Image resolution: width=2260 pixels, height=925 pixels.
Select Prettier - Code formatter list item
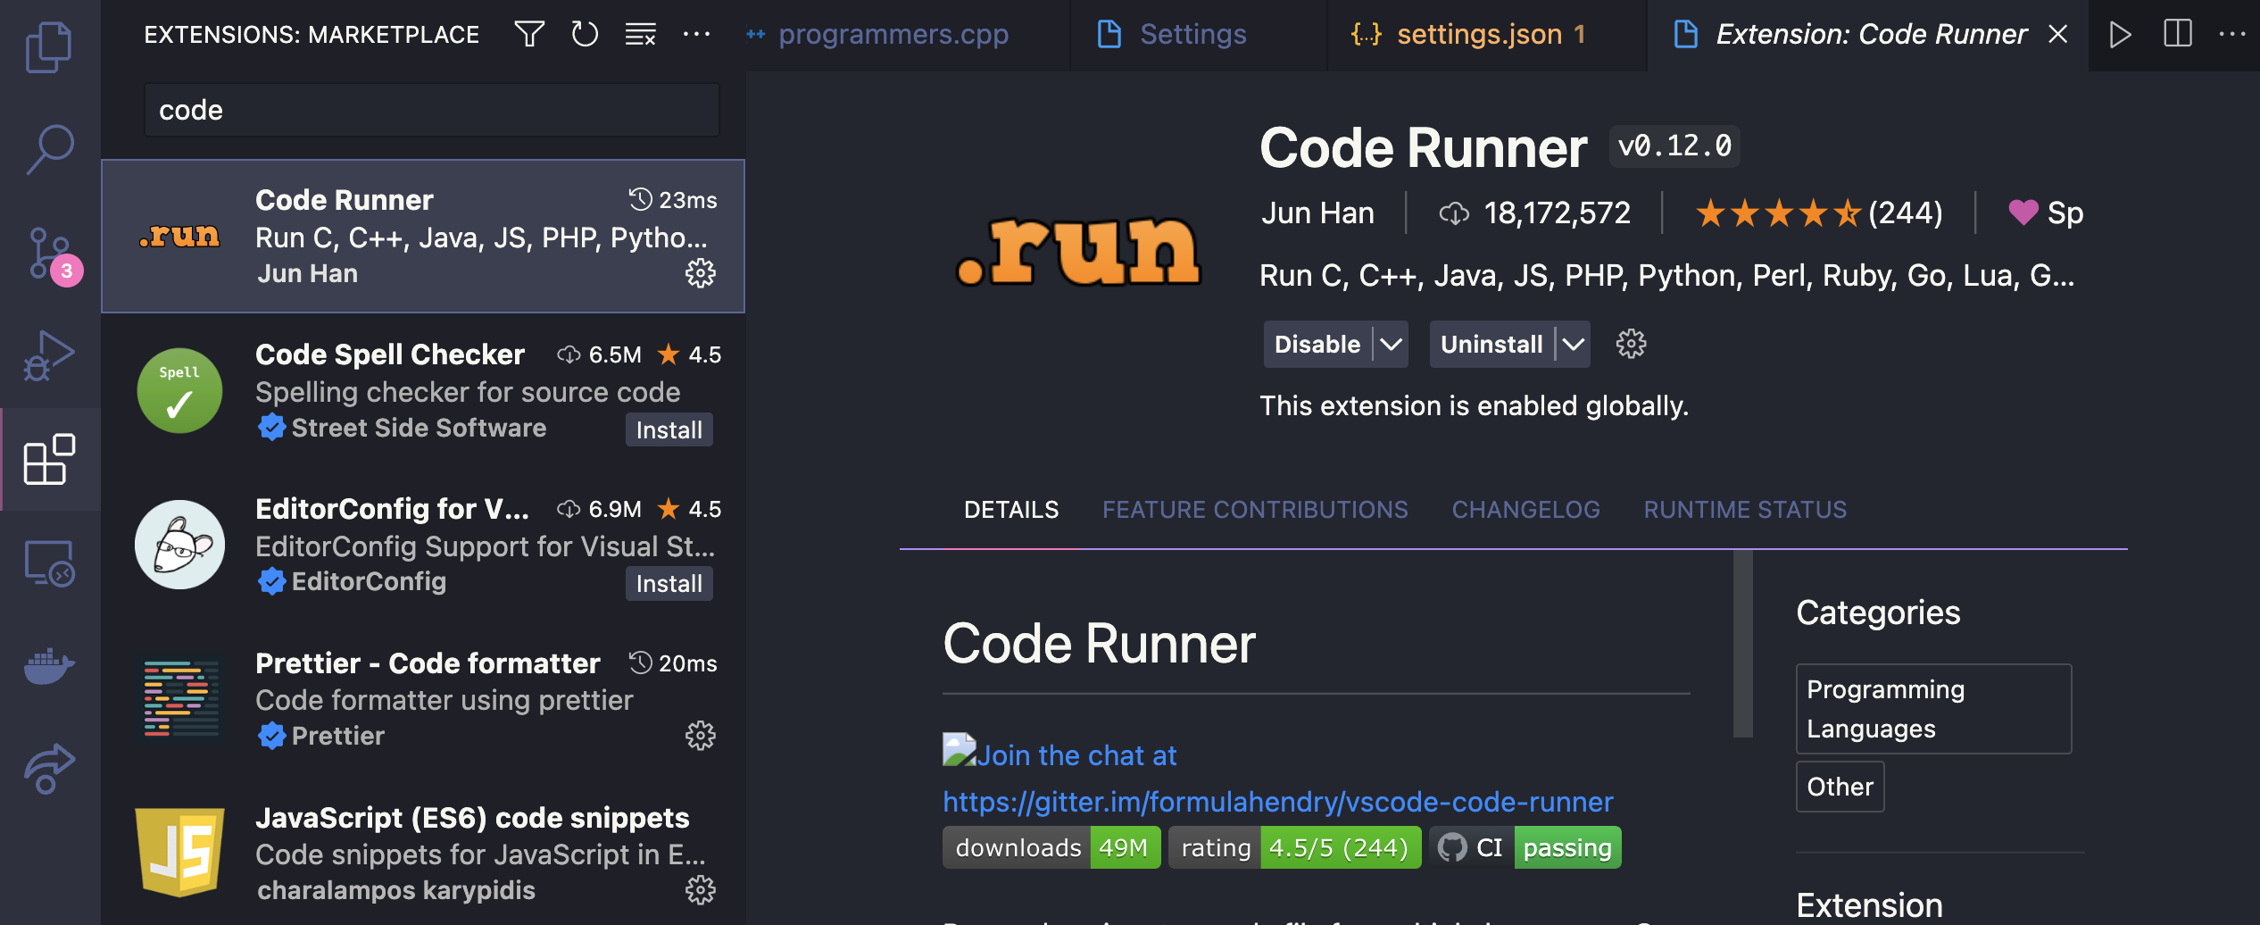pos(423,699)
